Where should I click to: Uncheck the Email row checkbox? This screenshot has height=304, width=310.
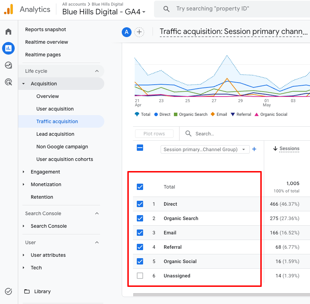(x=140, y=233)
